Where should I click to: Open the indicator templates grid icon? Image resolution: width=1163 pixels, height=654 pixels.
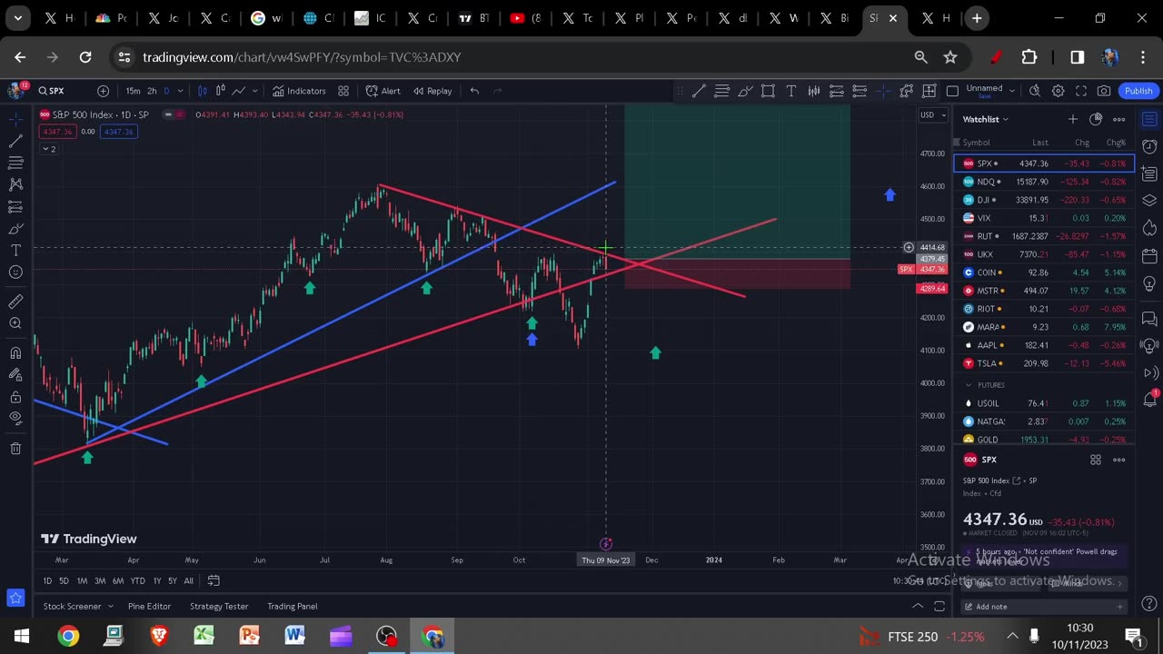(343, 91)
